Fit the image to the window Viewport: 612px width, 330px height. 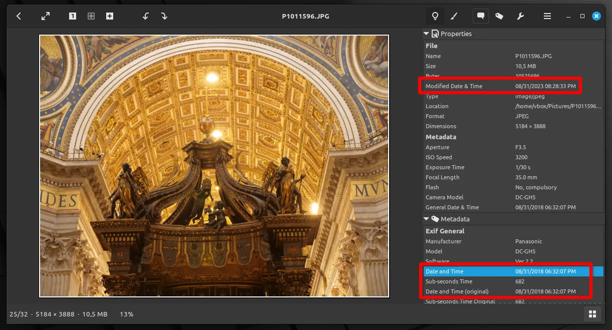[91, 16]
